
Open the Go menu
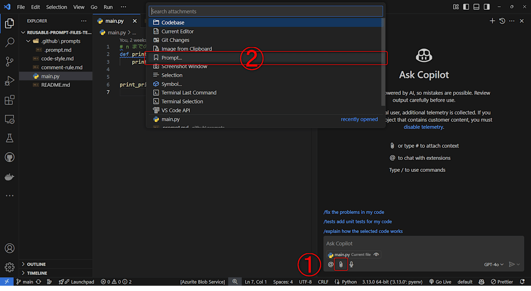(94, 7)
